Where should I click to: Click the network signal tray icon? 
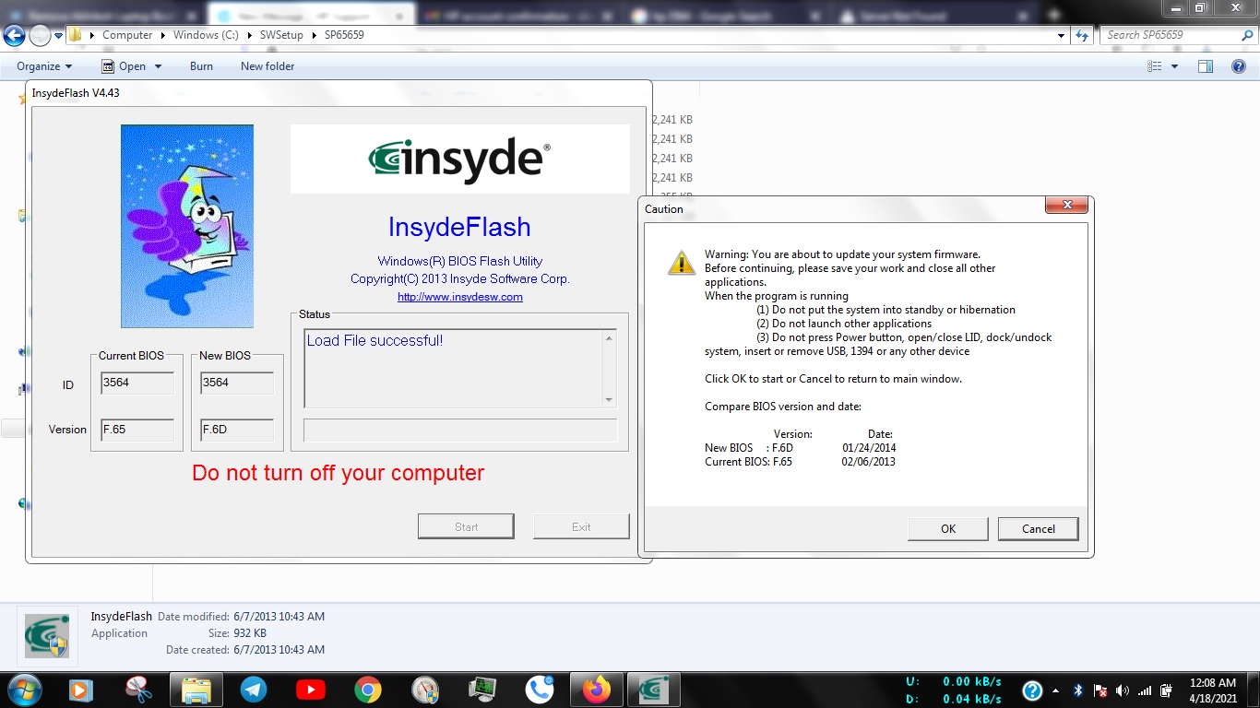click(x=1145, y=690)
